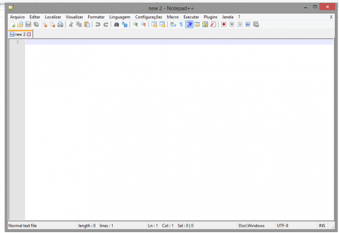
Task: Open the Janela menu
Action: [x=228, y=17]
